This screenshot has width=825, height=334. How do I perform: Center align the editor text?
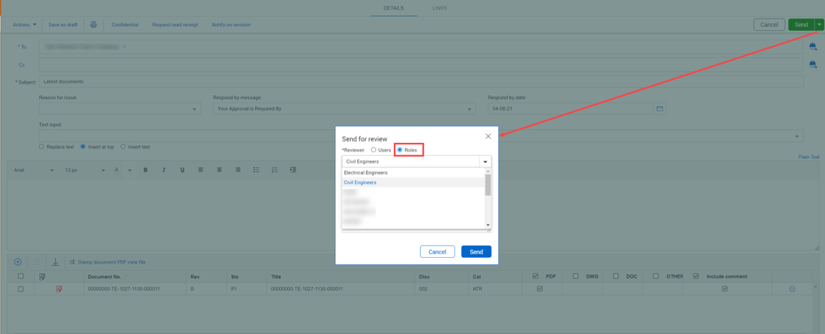click(219, 170)
